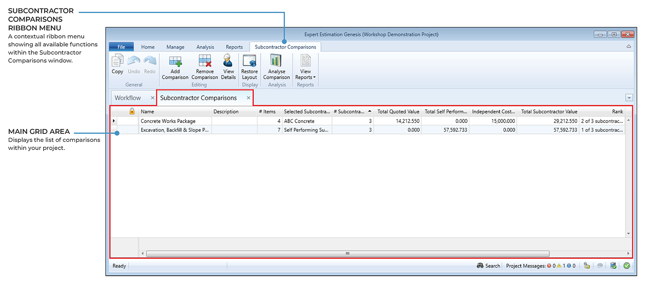The image size is (645, 284).
Task: Click the project lock icon in status bar
Action: tap(587, 266)
